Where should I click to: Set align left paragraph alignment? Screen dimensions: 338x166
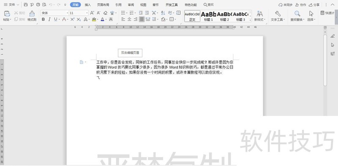[x=123, y=19]
